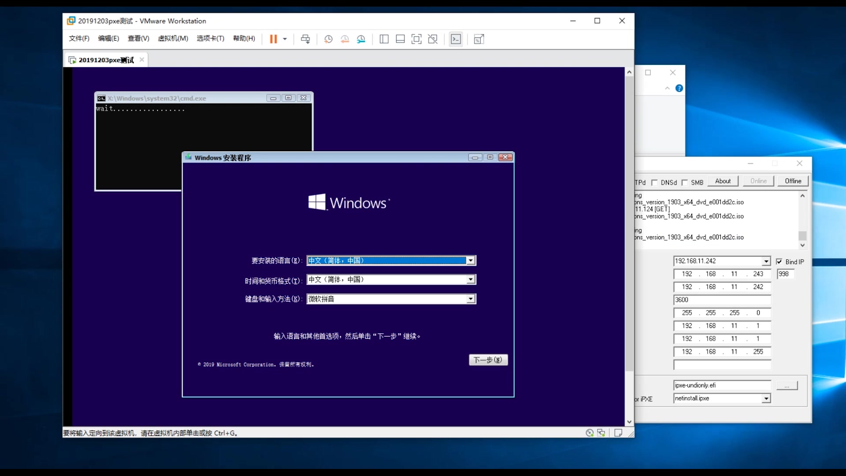Collapse ribbon chevron in background window
The image size is (846, 476).
pos(667,88)
